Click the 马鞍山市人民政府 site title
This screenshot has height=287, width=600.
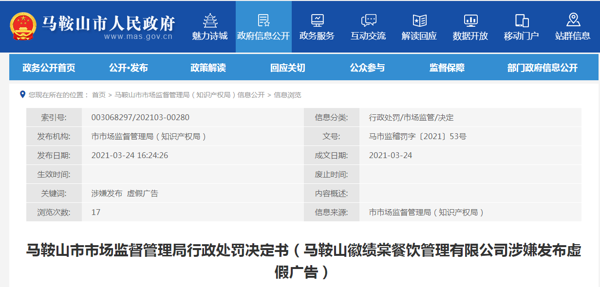click(x=108, y=23)
